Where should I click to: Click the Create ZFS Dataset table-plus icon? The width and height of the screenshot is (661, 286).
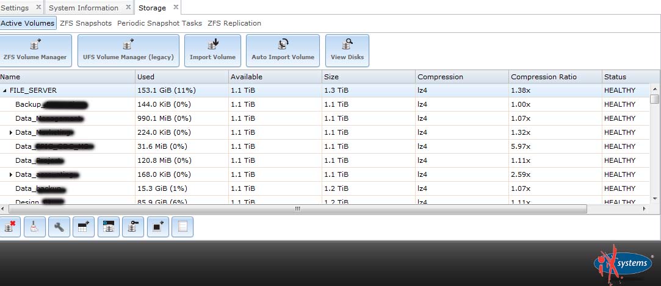(x=84, y=227)
